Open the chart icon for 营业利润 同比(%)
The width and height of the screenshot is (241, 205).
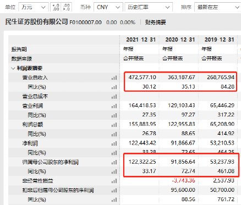tap(114, 115)
